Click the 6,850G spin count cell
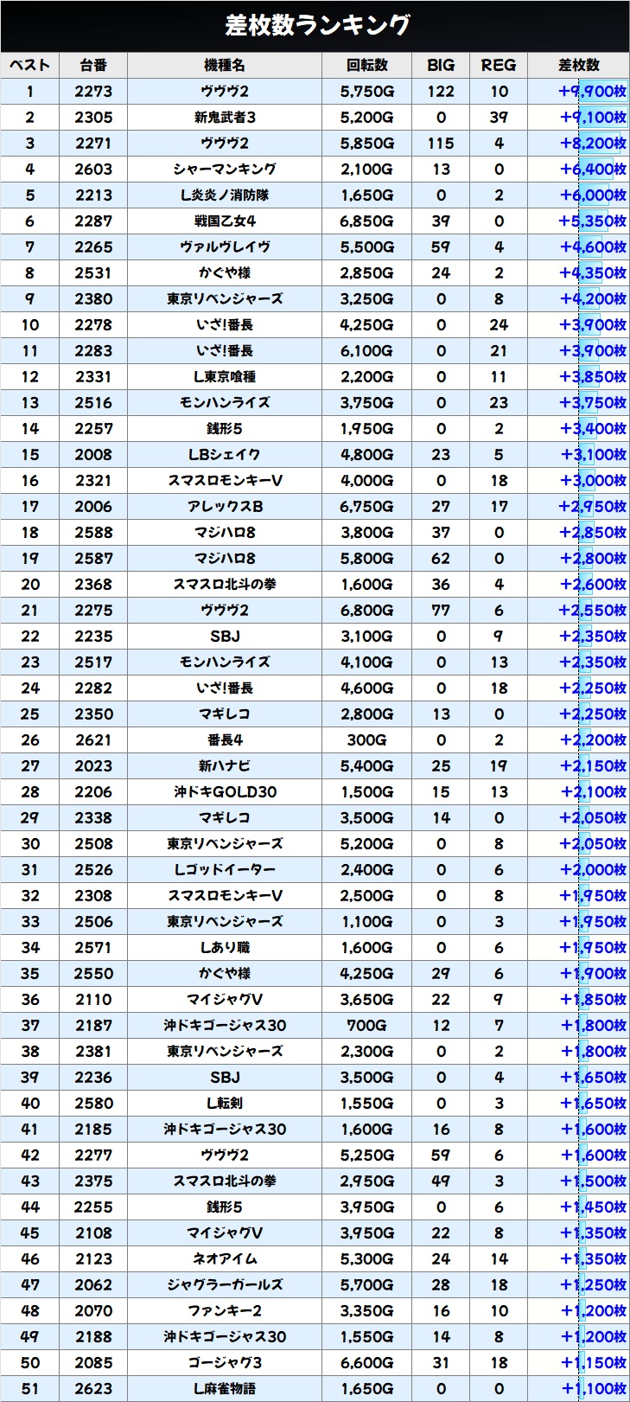 (366, 221)
